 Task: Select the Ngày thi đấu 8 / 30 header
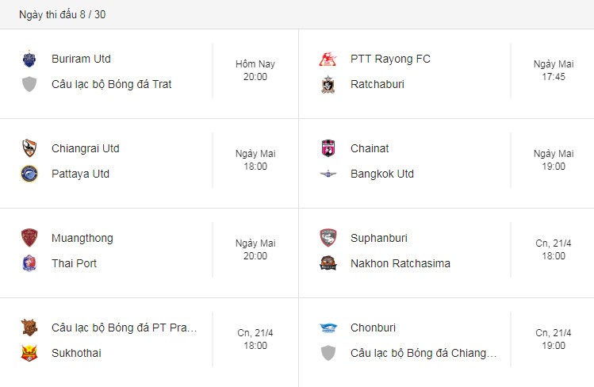click(x=63, y=14)
